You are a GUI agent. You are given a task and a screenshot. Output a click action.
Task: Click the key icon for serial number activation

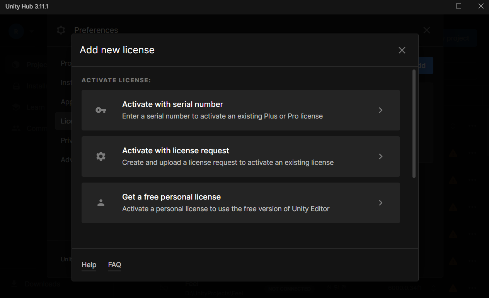coord(101,110)
